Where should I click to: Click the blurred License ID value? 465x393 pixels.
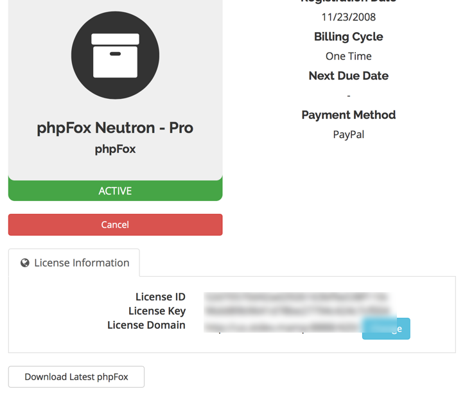pyautogui.click(x=295, y=297)
